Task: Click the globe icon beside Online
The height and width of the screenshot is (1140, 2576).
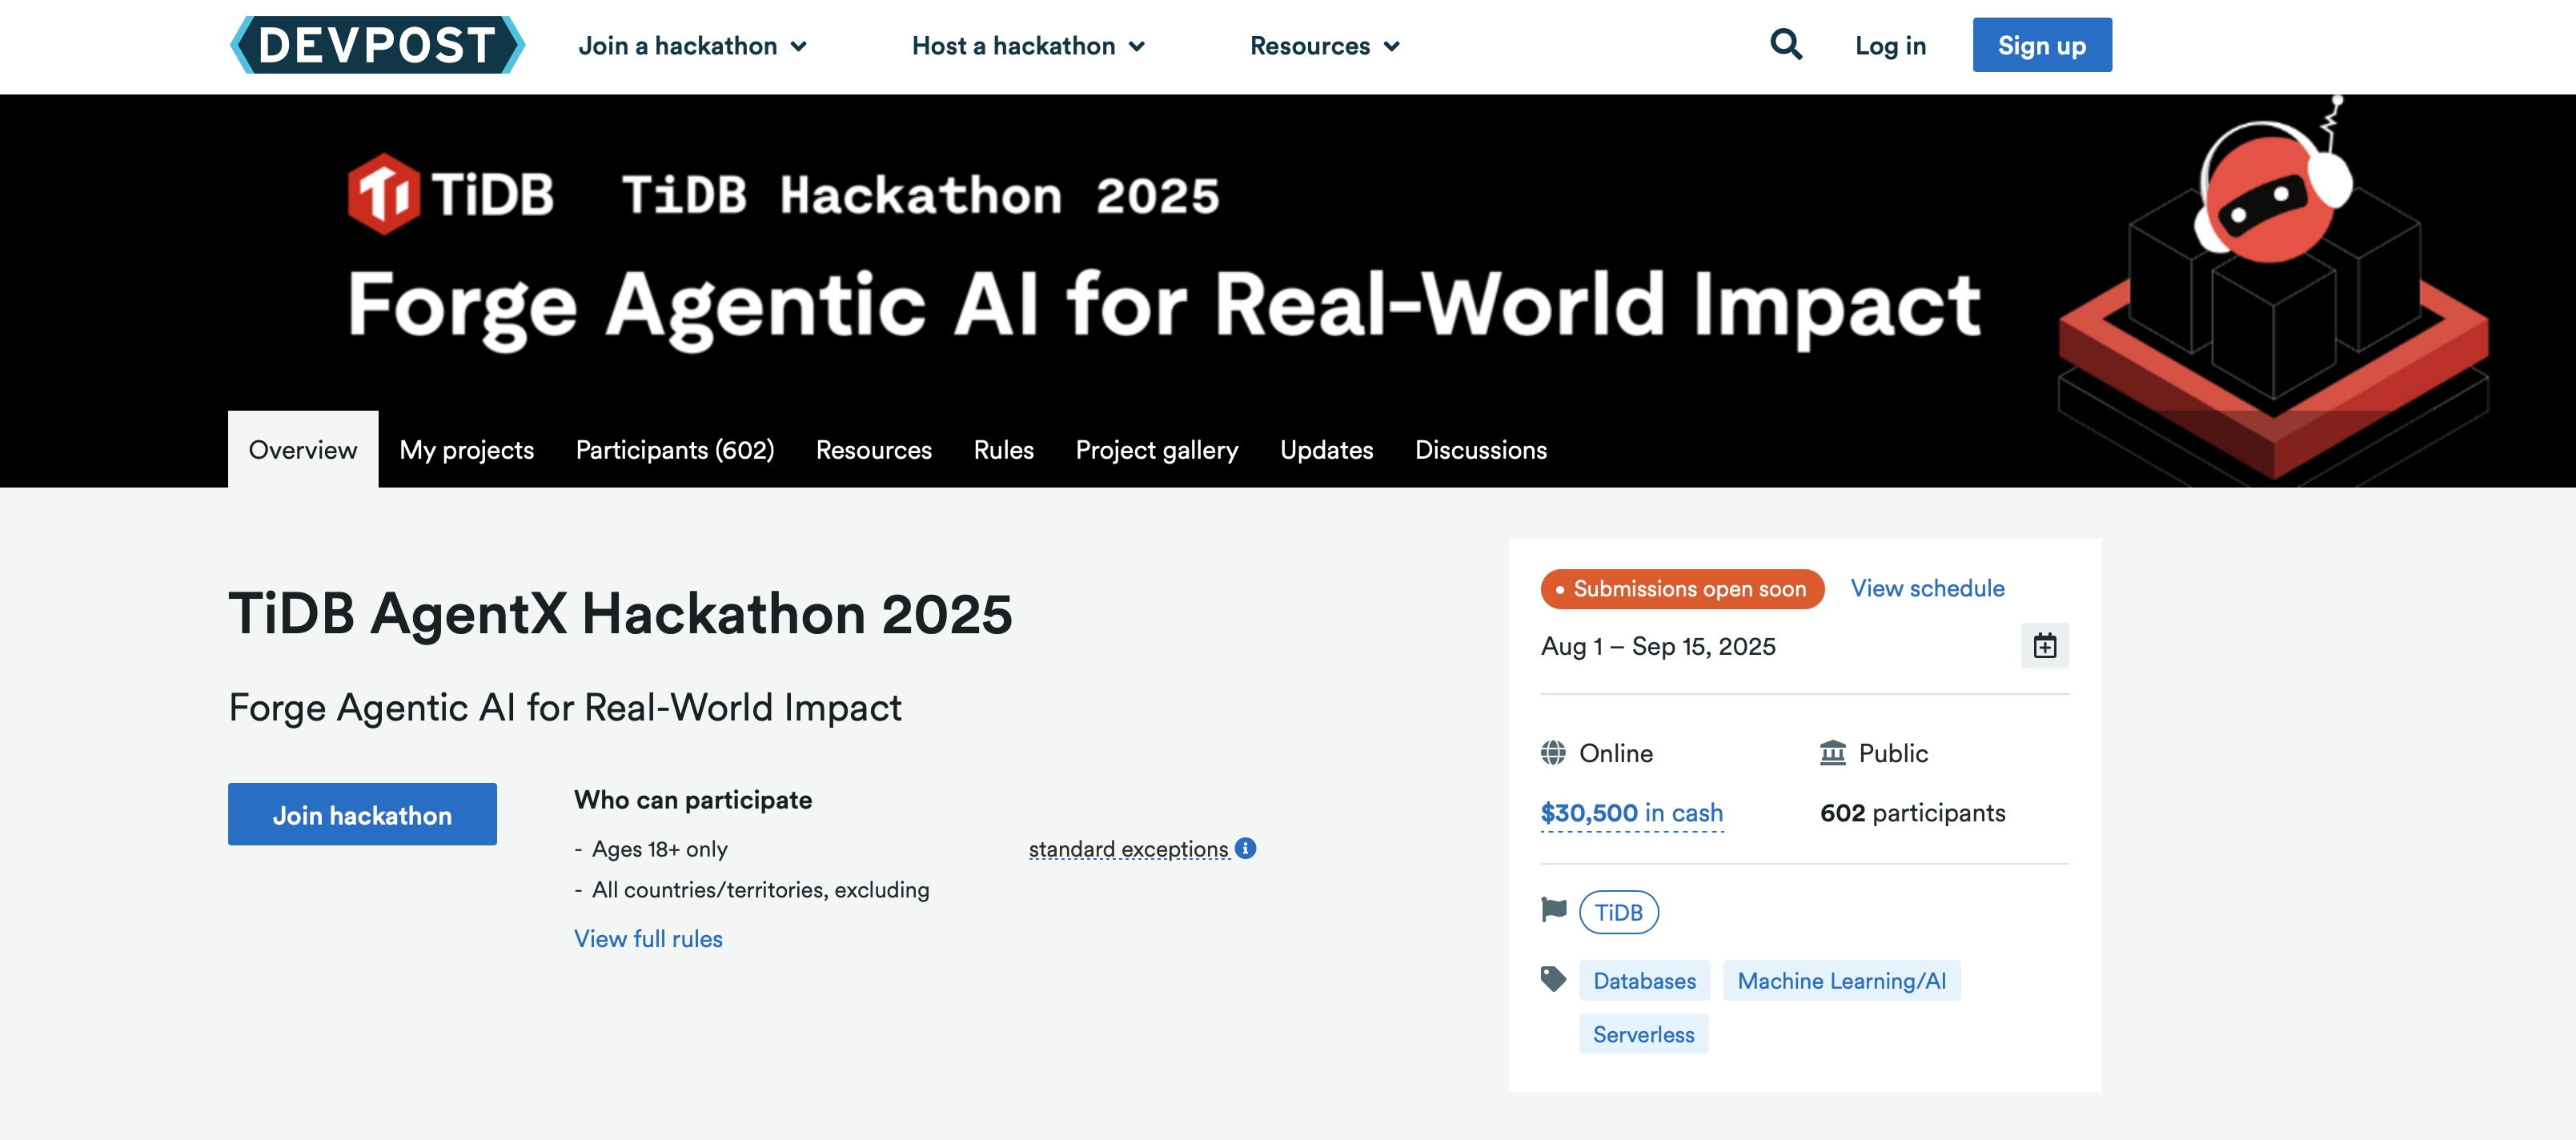Action: pyautogui.click(x=1553, y=753)
